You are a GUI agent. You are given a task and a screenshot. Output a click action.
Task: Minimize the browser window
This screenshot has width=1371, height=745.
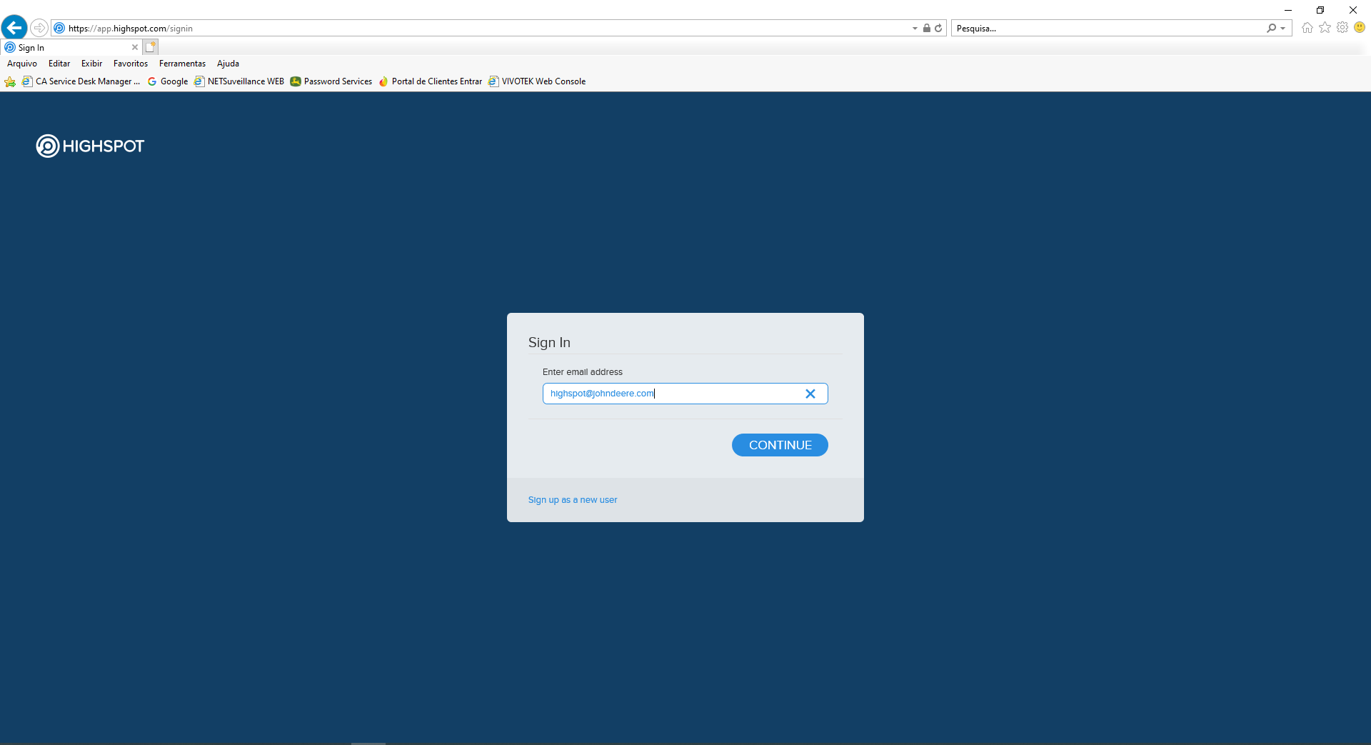click(1288, 10)
